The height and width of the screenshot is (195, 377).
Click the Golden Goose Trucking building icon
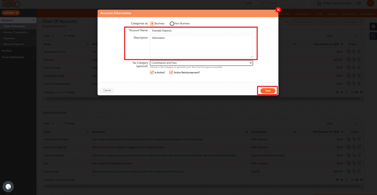pos(319,3)
